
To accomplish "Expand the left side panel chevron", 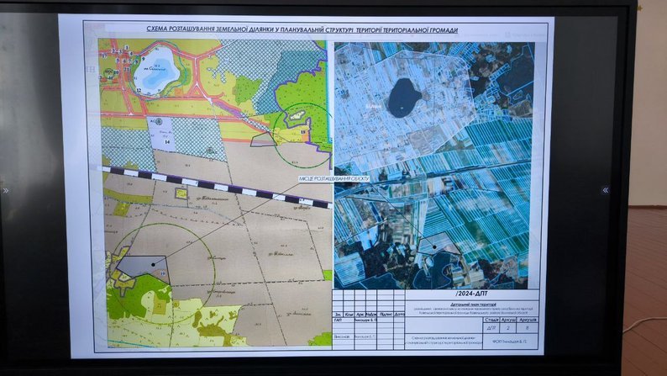I will [x=6, y=190].
